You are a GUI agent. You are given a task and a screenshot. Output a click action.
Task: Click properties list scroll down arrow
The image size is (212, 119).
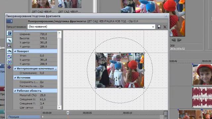tap(59, 107)
